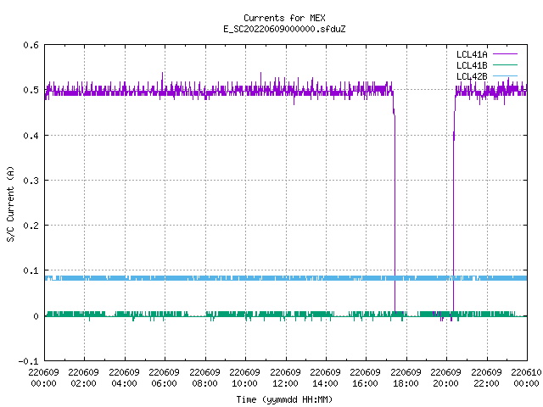Click the 220609 08:00 x-axis tick label
The height and width of the screenshot is (407, 543).
pos(204,377)
